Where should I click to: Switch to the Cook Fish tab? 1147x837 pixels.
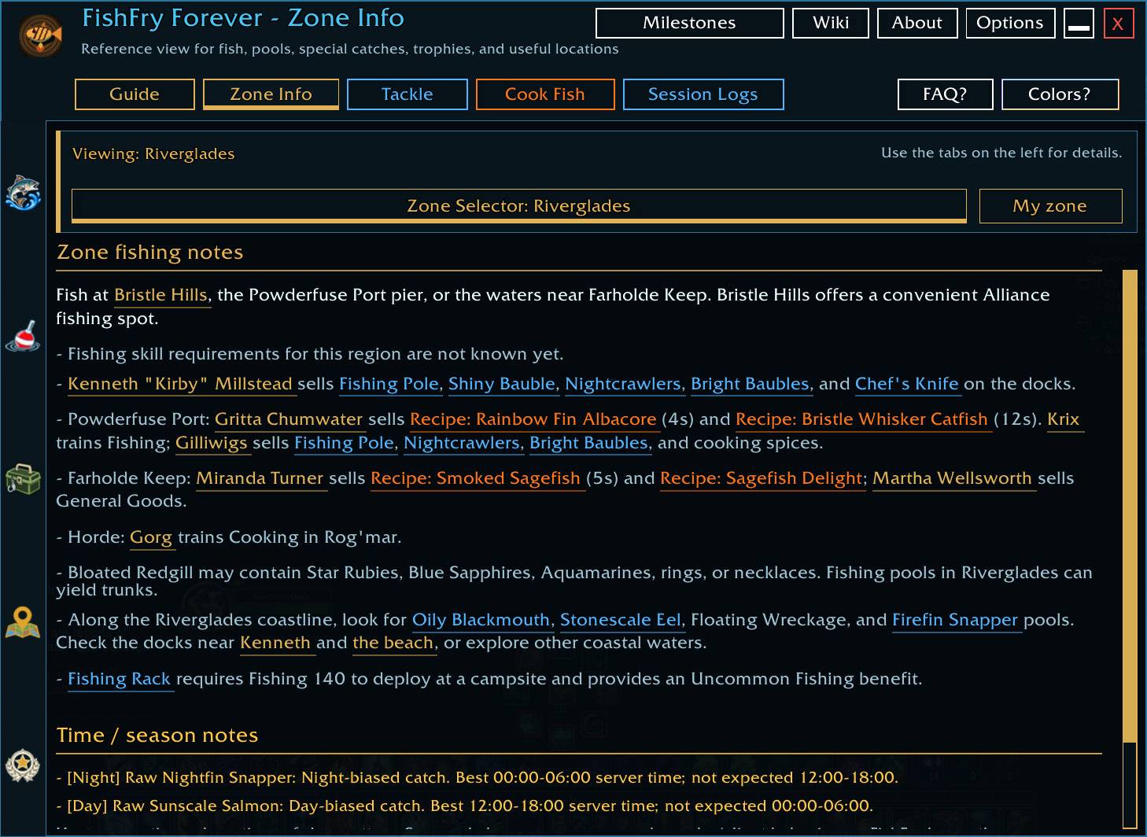tap(544, 94)
